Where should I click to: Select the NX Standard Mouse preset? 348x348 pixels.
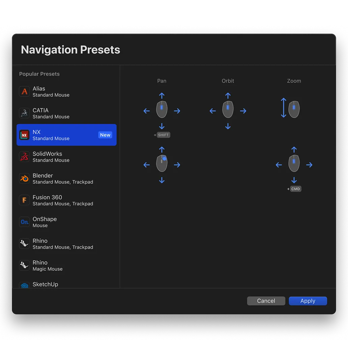coord(66,135)
